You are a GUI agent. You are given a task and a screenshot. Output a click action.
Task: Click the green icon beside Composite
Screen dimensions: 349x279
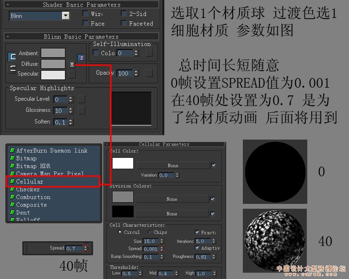tap(13, 205)
